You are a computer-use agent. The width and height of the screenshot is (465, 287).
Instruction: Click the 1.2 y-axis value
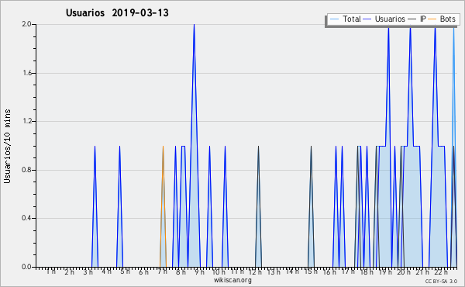[26, 121]
